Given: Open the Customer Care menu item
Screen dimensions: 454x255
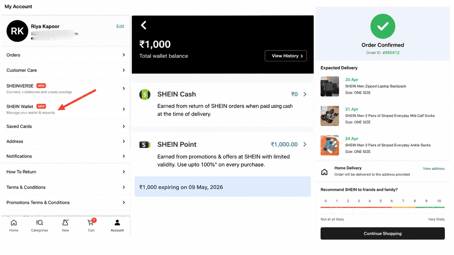Looking at the screenshot, I should pos(66,70).
